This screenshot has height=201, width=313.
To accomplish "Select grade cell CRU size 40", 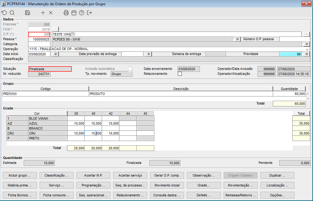I will coord(93,133).
